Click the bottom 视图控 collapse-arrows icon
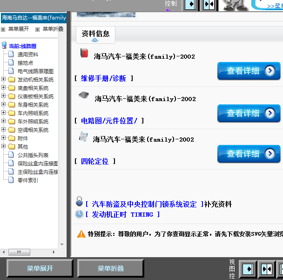 point(267,269)
